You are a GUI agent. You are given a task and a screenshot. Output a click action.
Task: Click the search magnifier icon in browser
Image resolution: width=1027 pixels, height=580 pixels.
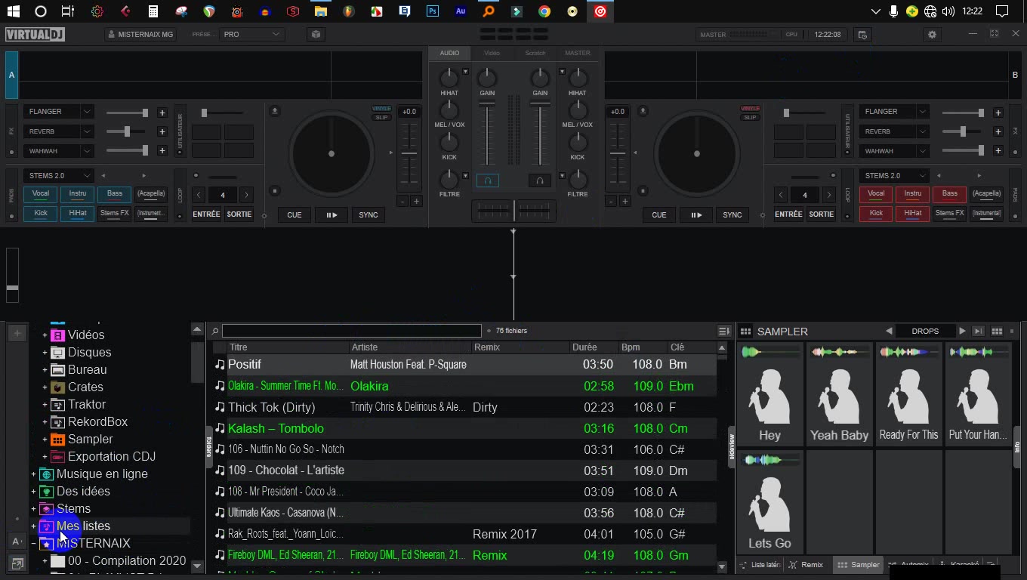pos(215,331)
